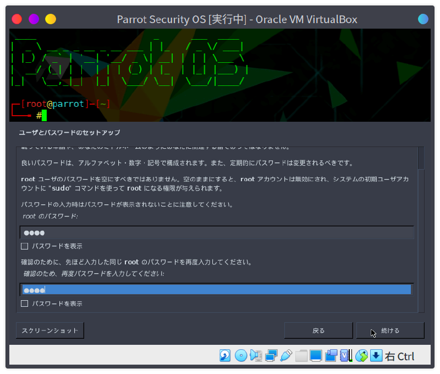This screenshot has width=440, height=374.
Task: Click the mouse integration indicator
Action: pyautogui.click(x=361, y=356)
